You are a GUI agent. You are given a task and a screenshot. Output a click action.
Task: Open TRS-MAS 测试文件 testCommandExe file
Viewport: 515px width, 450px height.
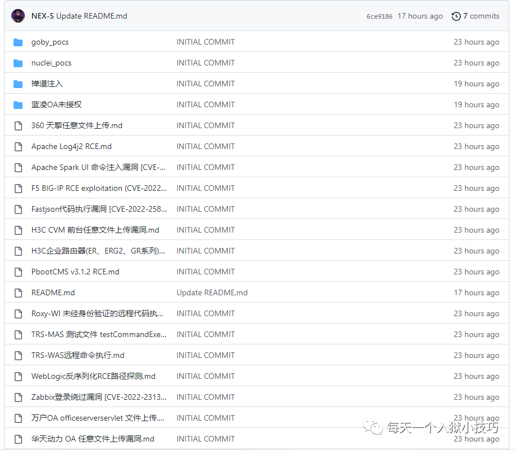coord(99,334)
